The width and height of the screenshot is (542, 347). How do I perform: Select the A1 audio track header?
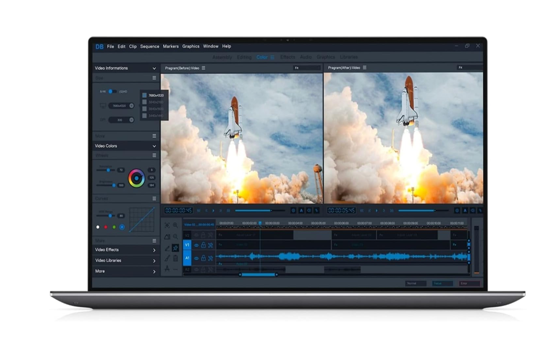[x=187, y=258]
